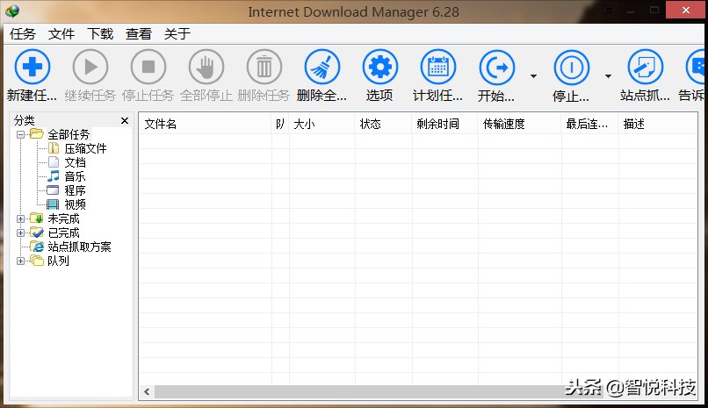Click the 停止 queue icon
The height and width of the screenshot is (408, 708).
point(572,68)
